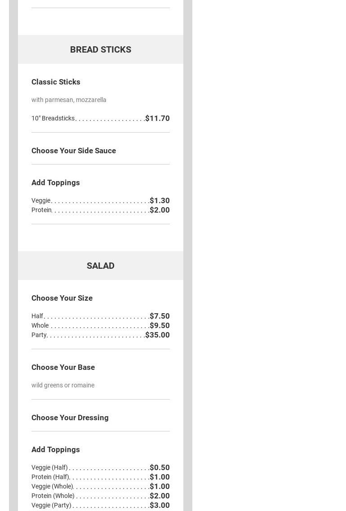Open the Choose Your Side Sauce section
Viewport: 346px width, 511px height.
[74, 151]
